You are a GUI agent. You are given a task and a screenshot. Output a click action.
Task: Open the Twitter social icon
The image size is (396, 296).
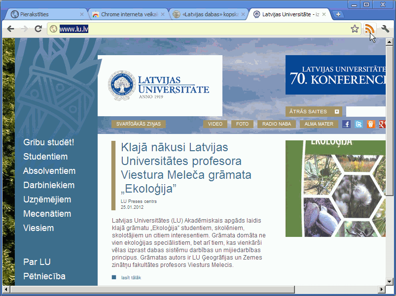[x=359, y=124]
